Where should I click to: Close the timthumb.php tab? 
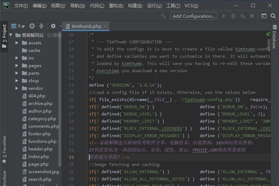pos(106,26)
